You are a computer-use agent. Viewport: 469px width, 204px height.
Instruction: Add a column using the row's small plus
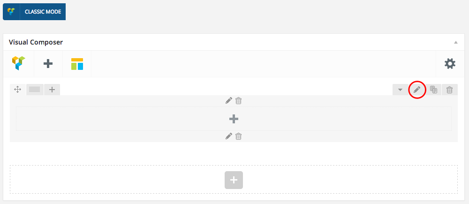click(x=52, y=90)
